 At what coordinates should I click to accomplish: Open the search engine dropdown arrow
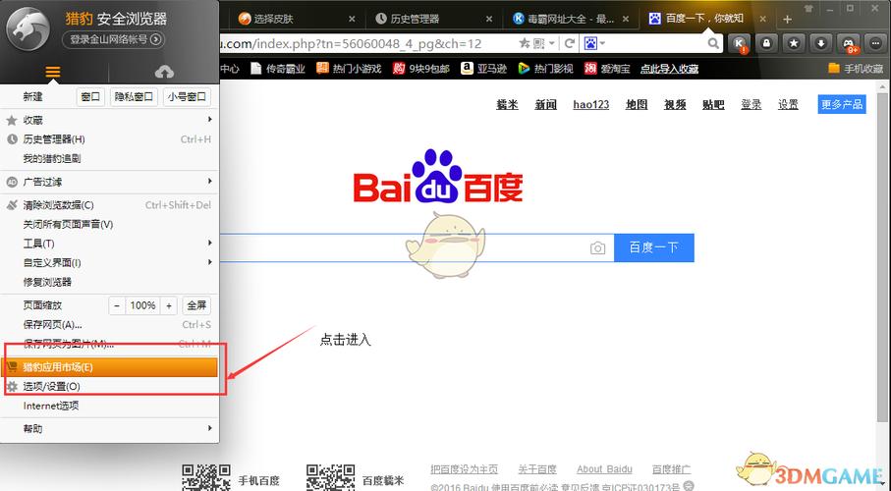click(602, 43)
